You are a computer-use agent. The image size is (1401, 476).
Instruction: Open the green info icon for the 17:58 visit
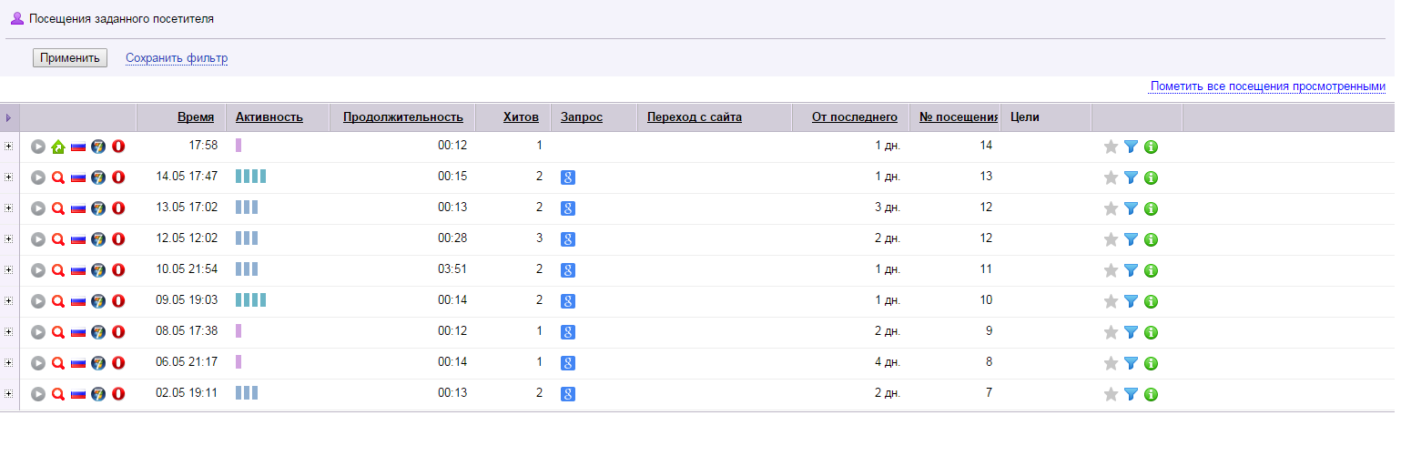pyautogui.click(x=1151, y=147)
